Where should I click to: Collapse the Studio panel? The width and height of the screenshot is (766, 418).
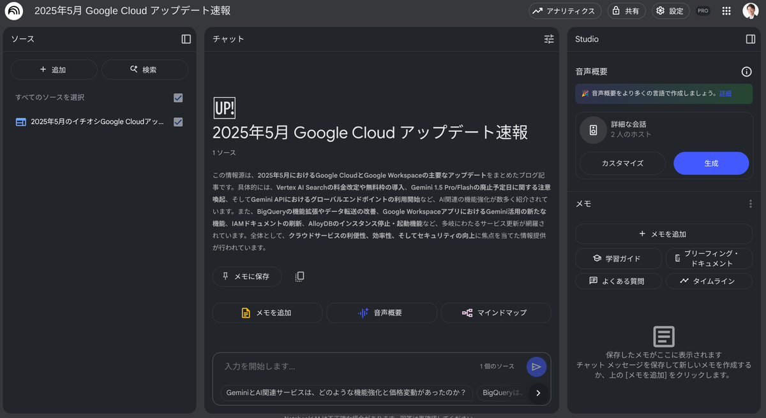[751, 39]
